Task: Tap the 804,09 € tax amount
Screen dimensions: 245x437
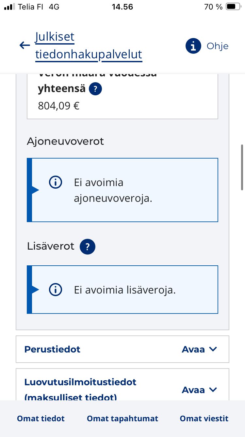Action: click(x=59, y=106)
